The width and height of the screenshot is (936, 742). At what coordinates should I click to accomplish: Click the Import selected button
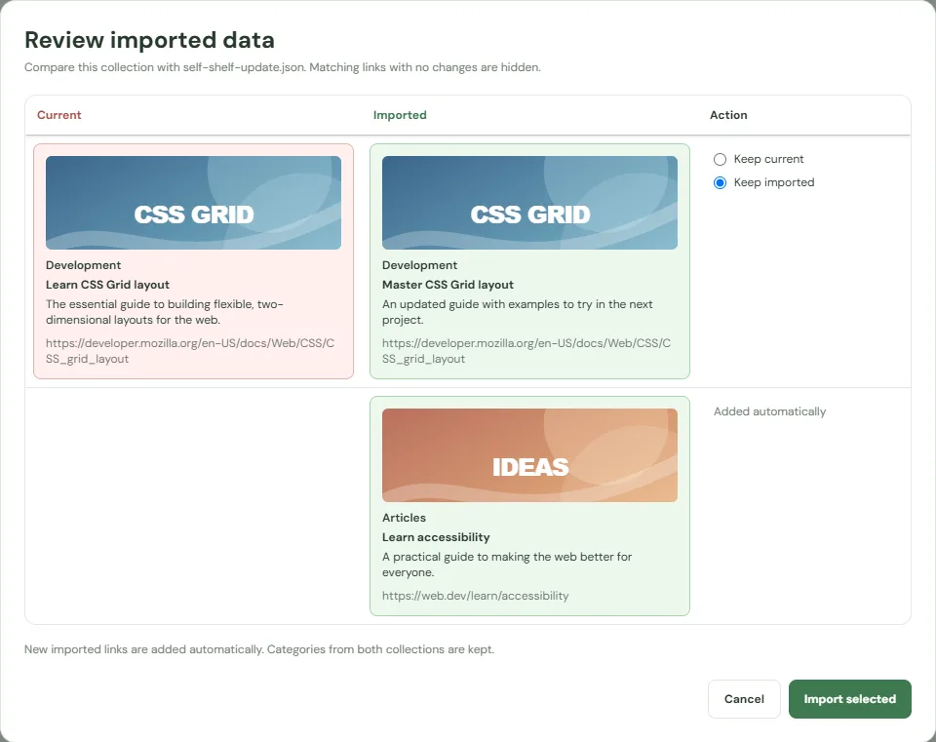(849, 699)
